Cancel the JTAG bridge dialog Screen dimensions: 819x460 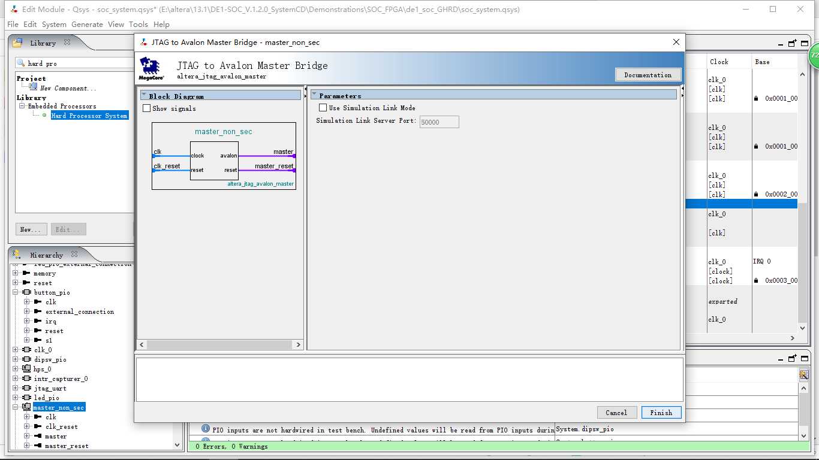click(x=616, y=413)
